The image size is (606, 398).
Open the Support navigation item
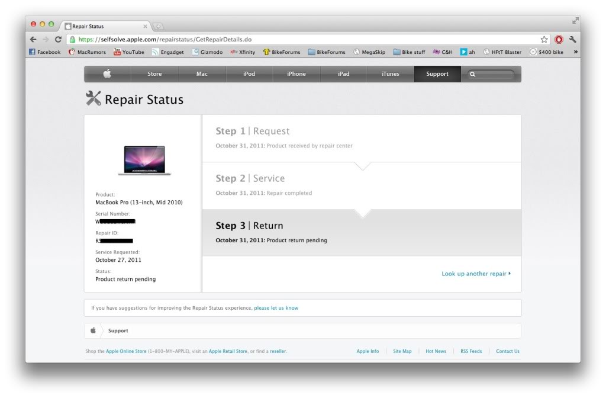point(437,73)
